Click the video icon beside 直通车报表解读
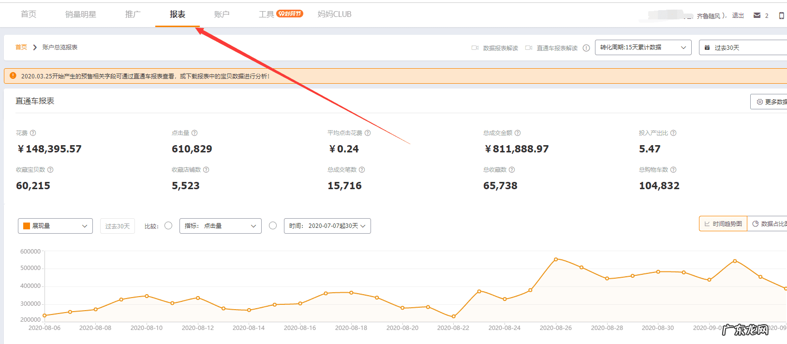Screen dimensions: 787x344 click(x=529, y=48)
